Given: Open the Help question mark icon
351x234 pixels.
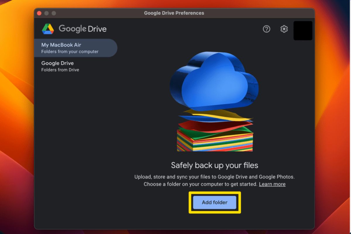Looking at the screenshot, I should (266, 29).
